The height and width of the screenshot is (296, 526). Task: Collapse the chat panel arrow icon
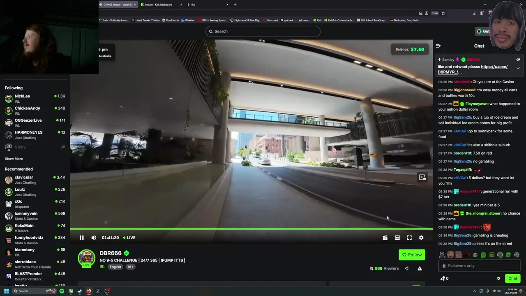(438, 46)
